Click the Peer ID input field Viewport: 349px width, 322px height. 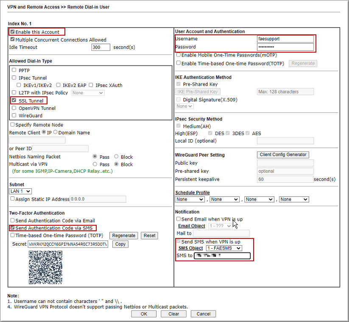tap(60, 148)
